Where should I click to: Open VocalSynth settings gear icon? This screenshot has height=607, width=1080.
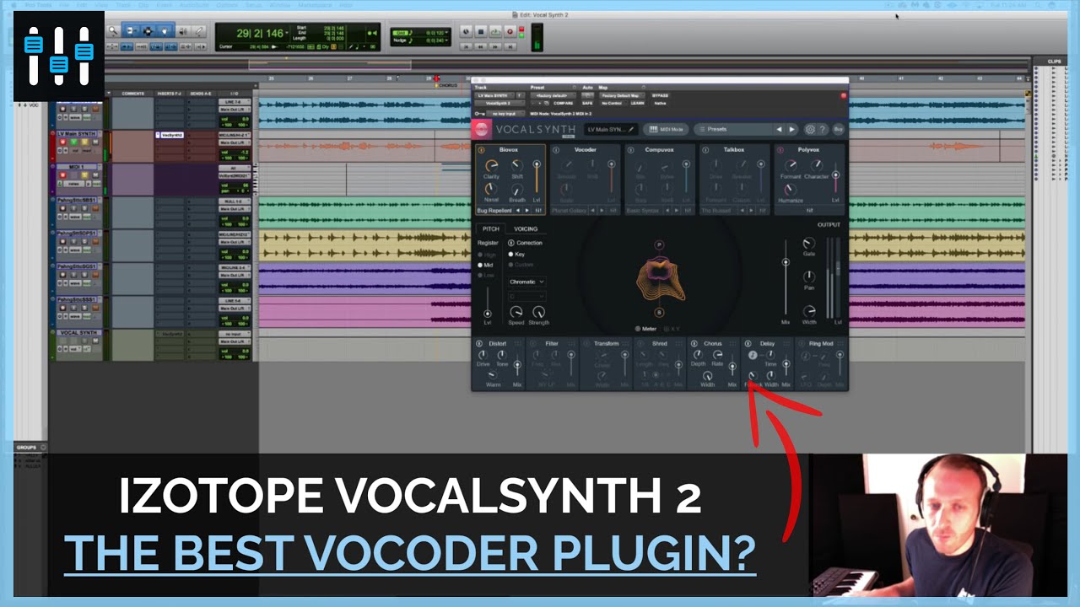(810, 130)
